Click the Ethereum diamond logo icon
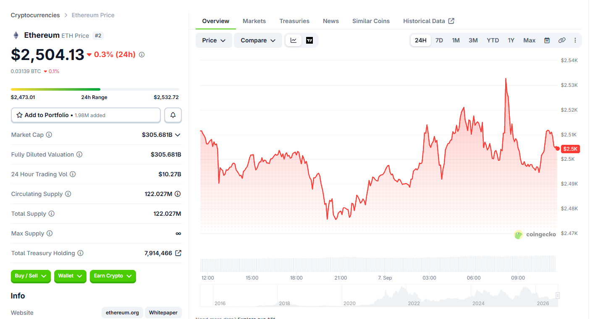The width and height of the screenshot is (590, 319). coord(16,35)
